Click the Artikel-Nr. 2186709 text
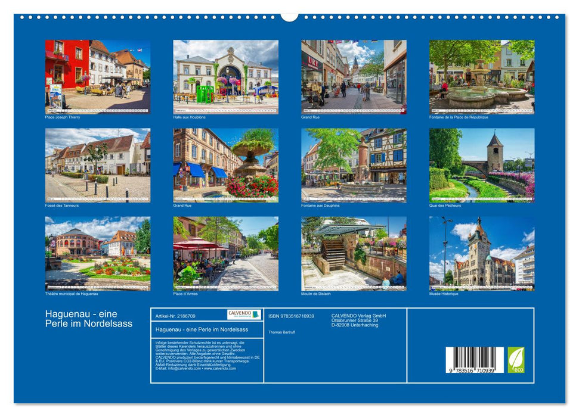The image size is (579, 417). pyautogui.click(x=176, y=316)
